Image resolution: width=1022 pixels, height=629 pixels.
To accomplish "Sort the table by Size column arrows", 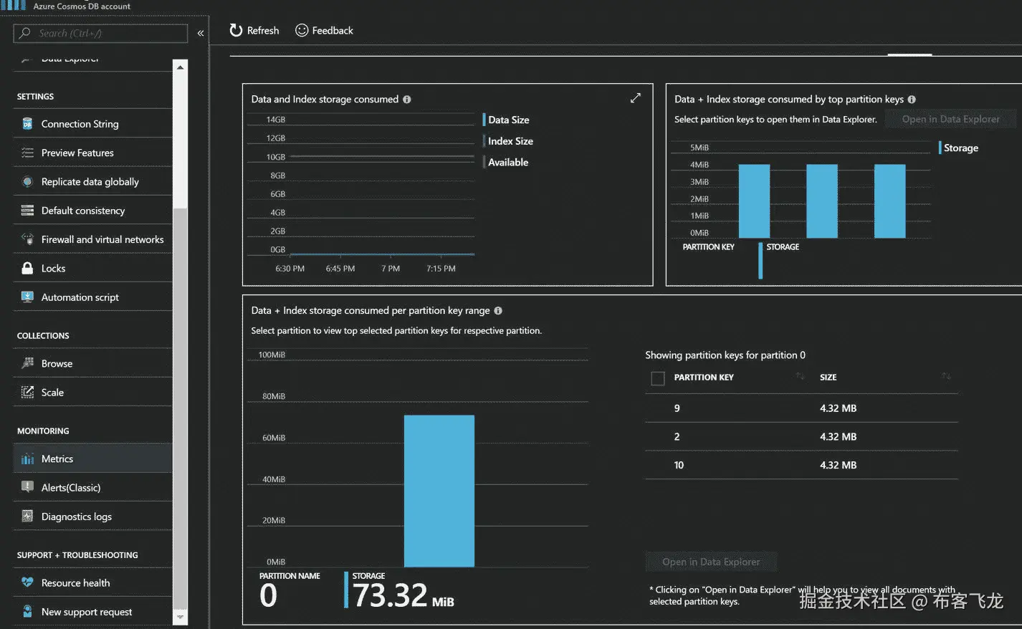I will pos(946,376).
